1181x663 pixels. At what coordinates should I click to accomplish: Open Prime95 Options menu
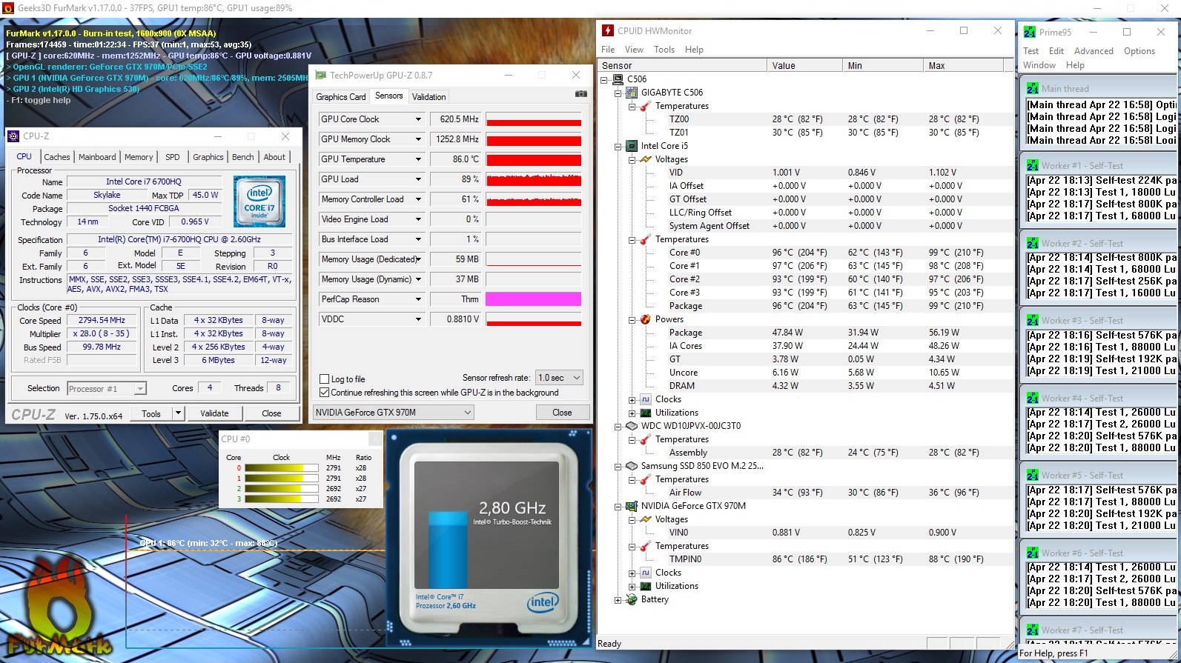(1139, 51)
